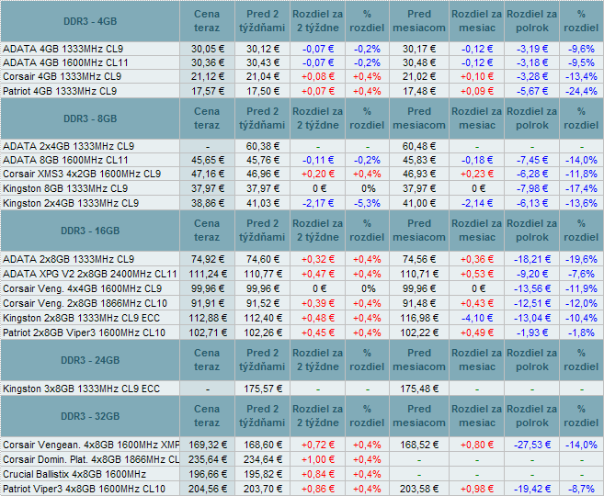Click half-year percent '-8,7%'
The image size is (604, 496).
(x=581, y=489)
